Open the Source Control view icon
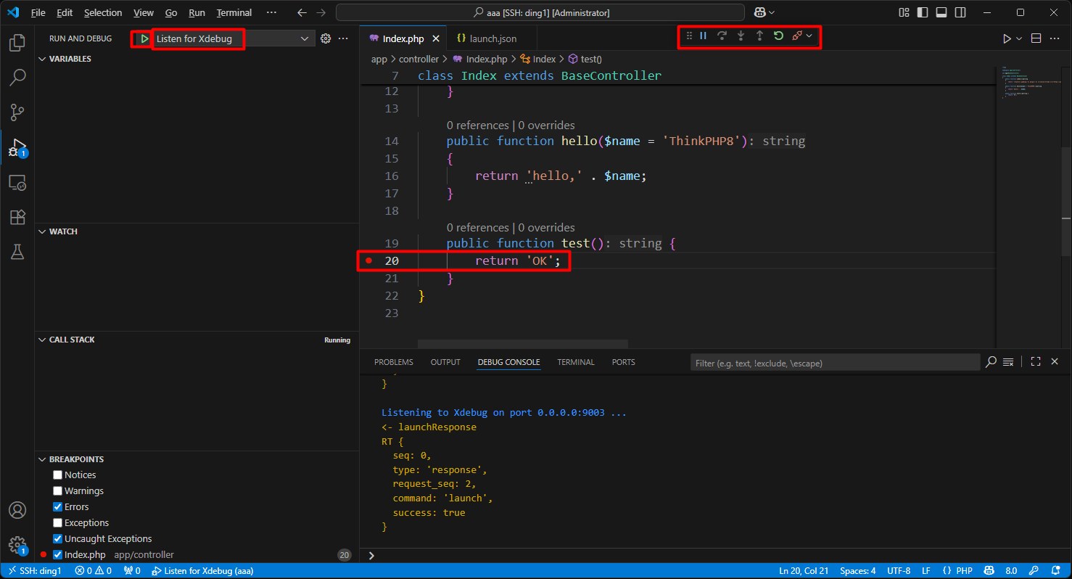The width and height of the screenshot is (1072, 579). point(17,112)
